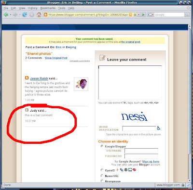Click the '1:02 AM' timestamp under Jason's comment
This screenshot has height=190, width=193.
tap(29, 100)
